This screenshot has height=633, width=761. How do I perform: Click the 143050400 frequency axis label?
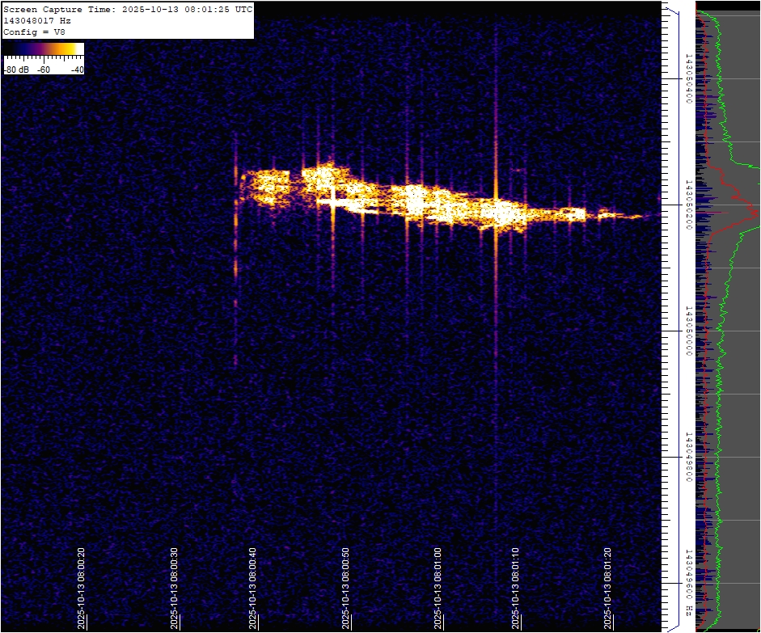click(688, 79)
